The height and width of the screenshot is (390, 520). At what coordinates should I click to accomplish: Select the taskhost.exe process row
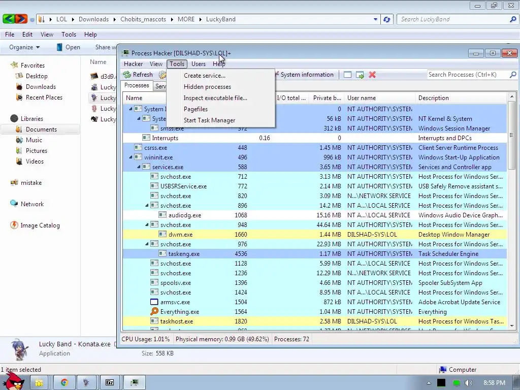coord(314,321)
